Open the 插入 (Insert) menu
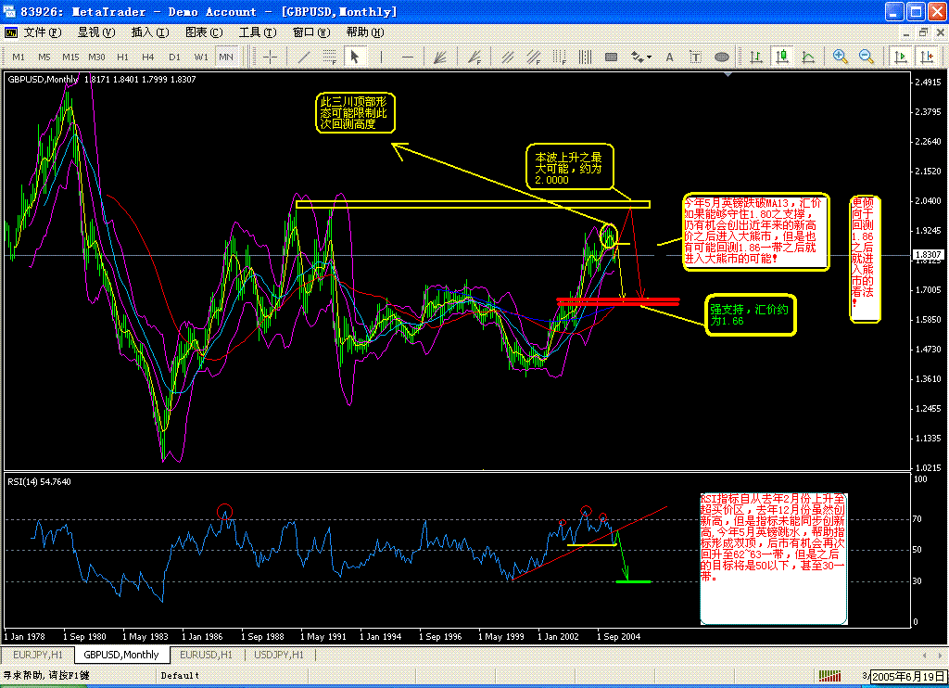Viewport: 949px width, 688px height. (150, 32)
